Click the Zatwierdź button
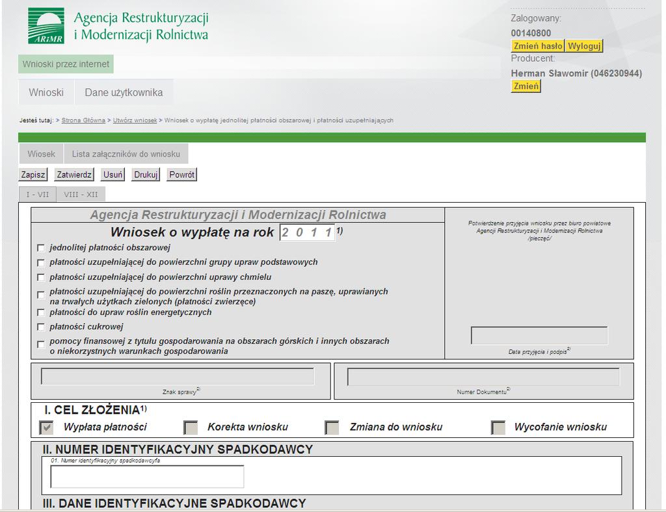 pyautogui.click(x=74, y=174)
